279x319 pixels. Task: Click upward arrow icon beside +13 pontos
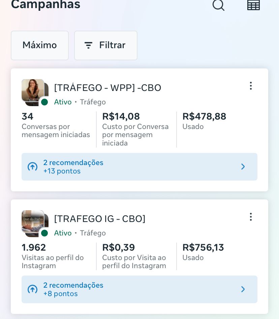click(x=32, y=167)
